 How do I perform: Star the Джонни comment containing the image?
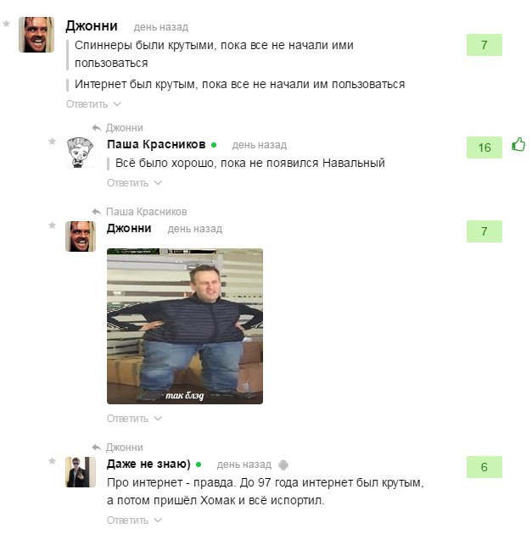point(52,225)
